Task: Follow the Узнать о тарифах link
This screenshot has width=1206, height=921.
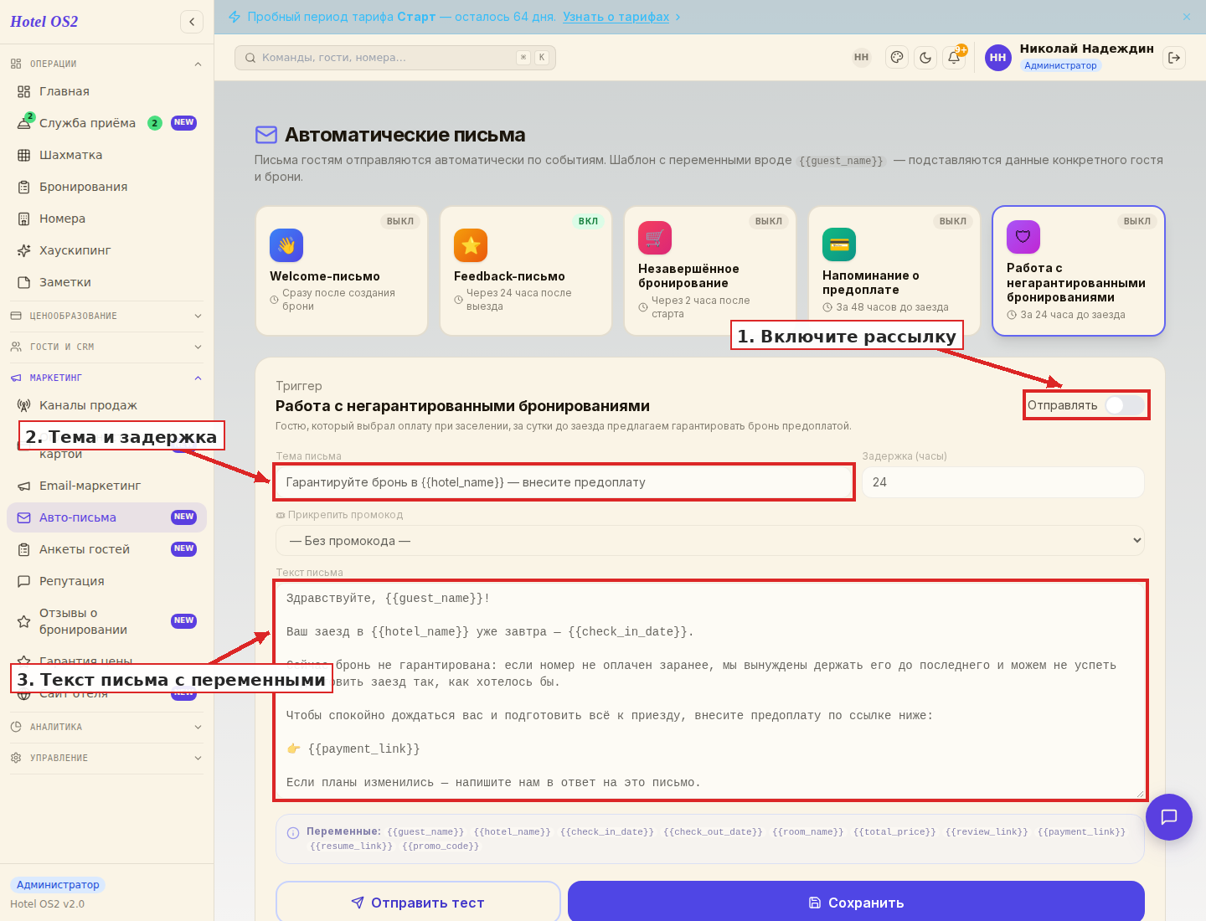Action: [616, 17]
